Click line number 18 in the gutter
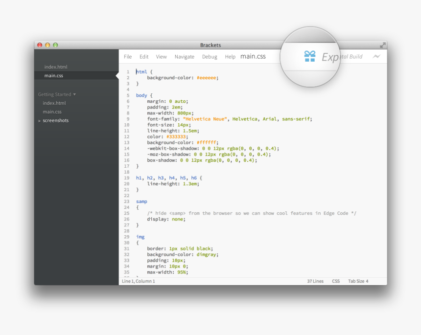 (126, 172)
